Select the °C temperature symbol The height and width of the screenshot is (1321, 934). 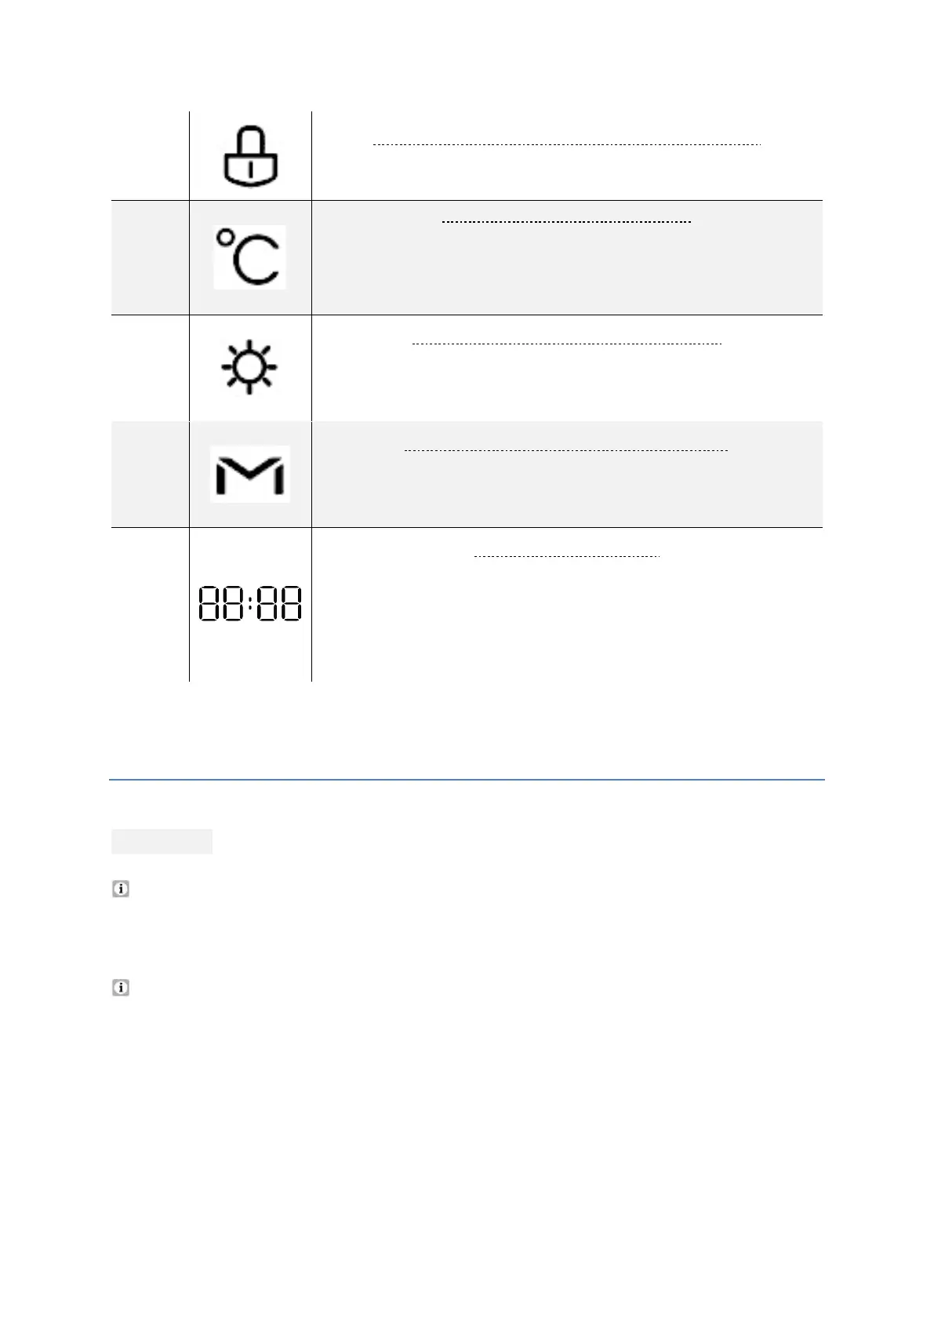tap(249, 257)
